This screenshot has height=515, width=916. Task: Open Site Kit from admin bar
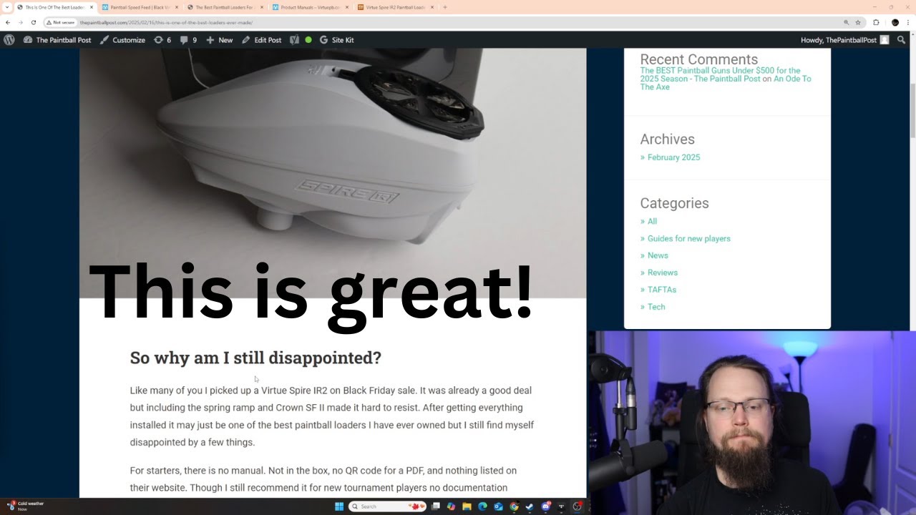pos(336,40)
